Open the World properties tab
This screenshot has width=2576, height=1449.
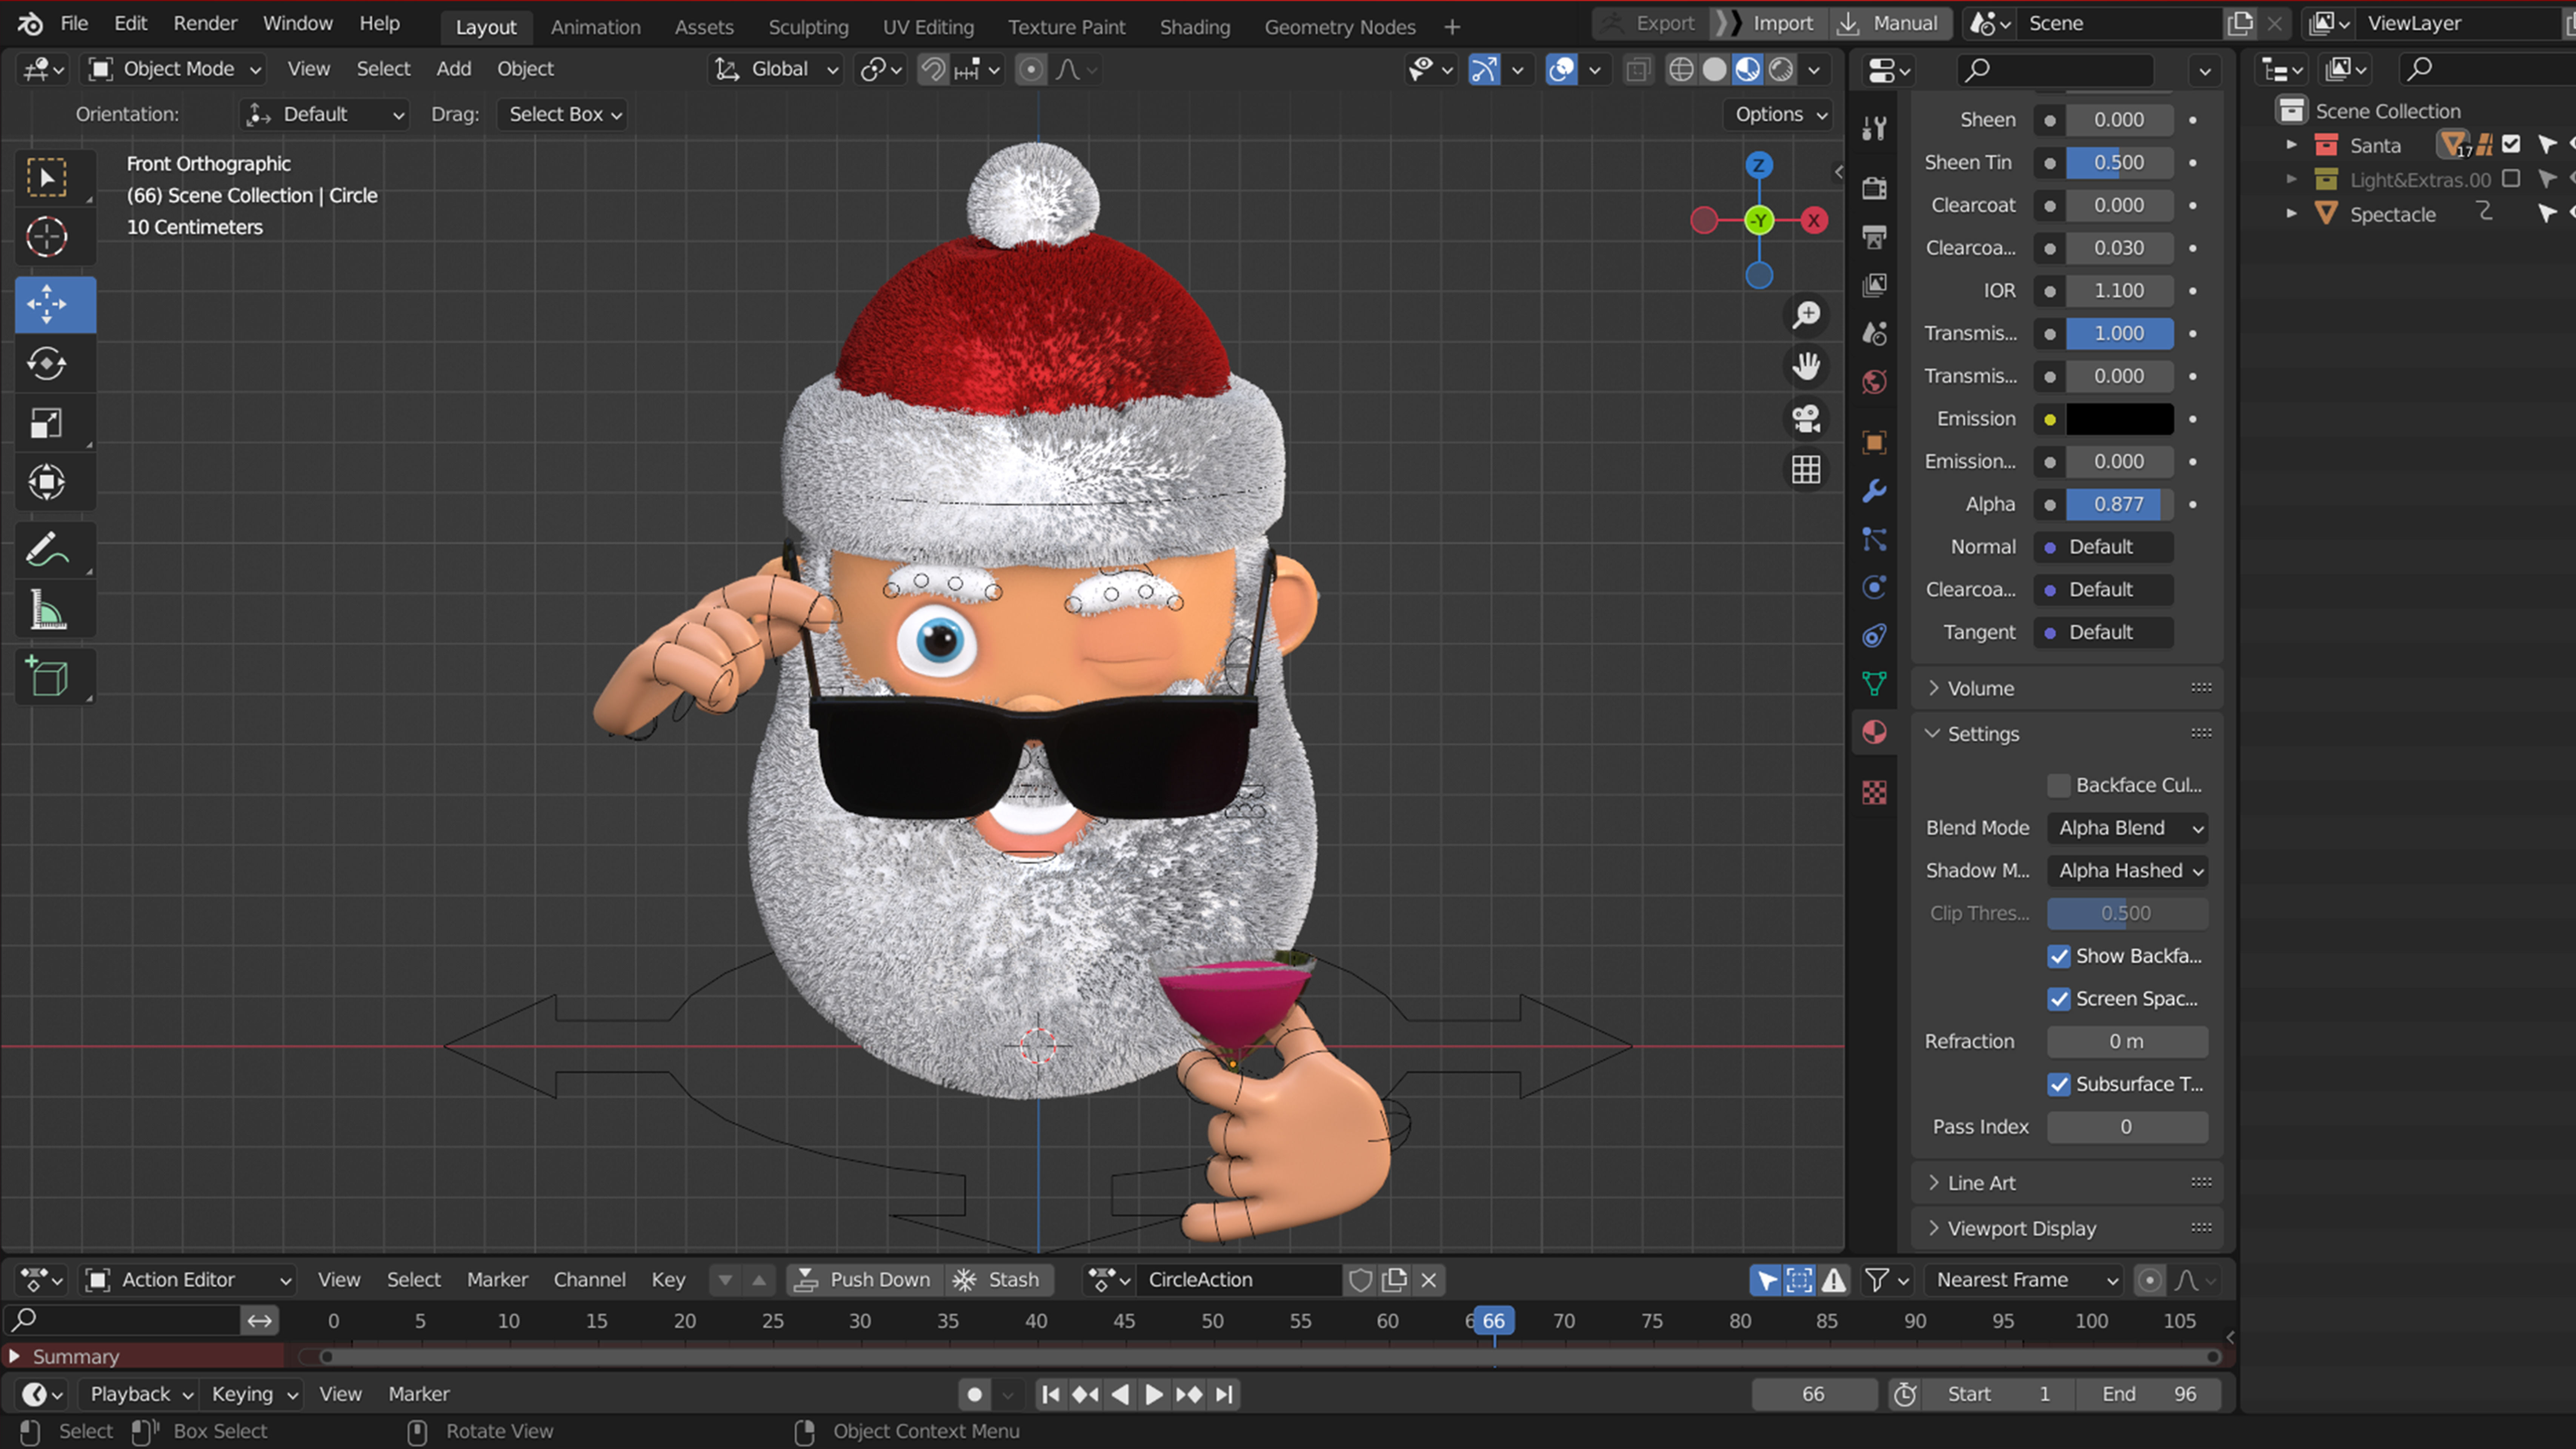click(x=1875, y=382)
